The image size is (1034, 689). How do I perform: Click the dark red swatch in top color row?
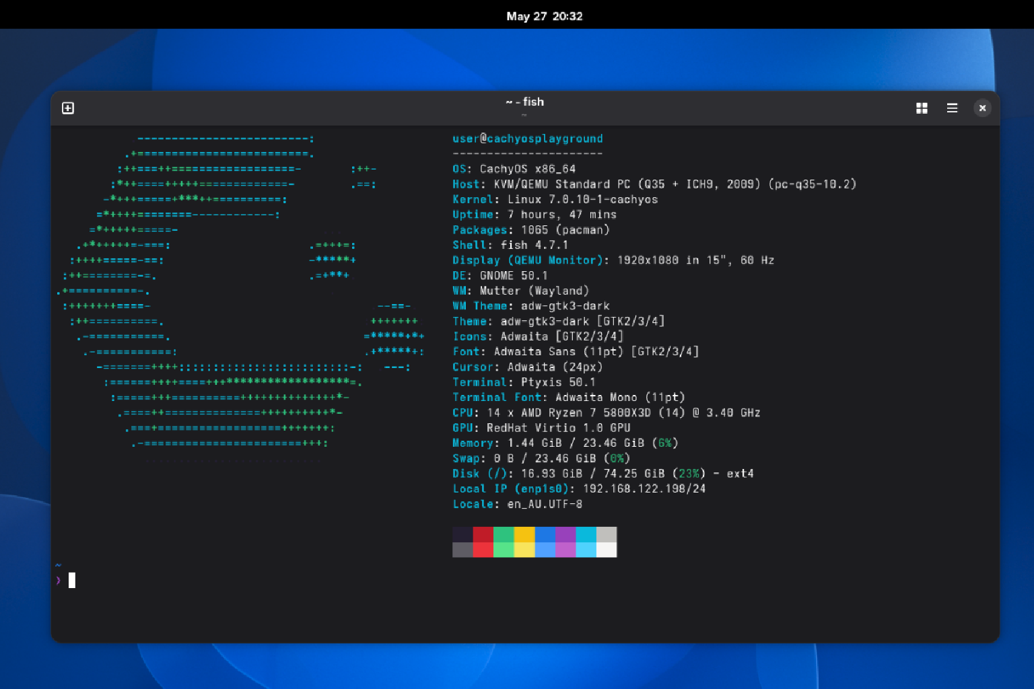point(483,534)
